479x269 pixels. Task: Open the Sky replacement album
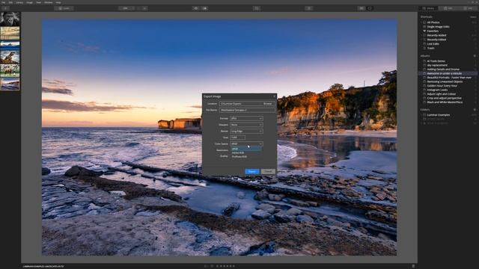point(437,65)
